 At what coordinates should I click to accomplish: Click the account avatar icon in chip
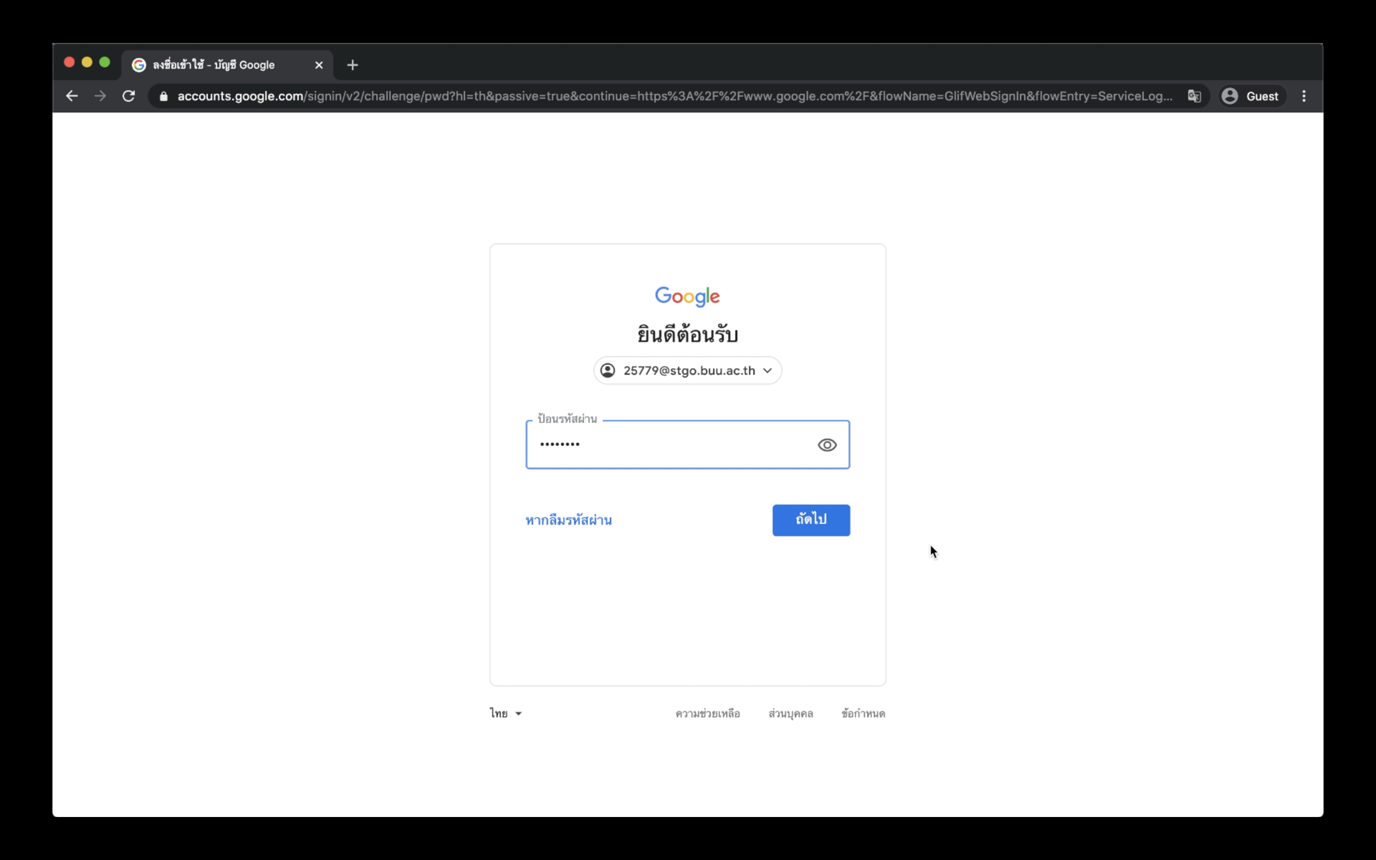click(x=607, y=370)
